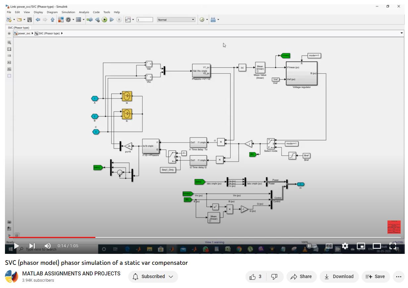
Task: Open the YouTube player settings gear
Action: (345, 246)
